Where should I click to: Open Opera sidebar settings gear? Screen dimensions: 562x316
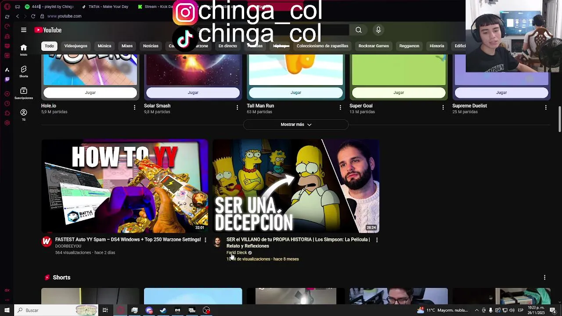click(7, 123)
